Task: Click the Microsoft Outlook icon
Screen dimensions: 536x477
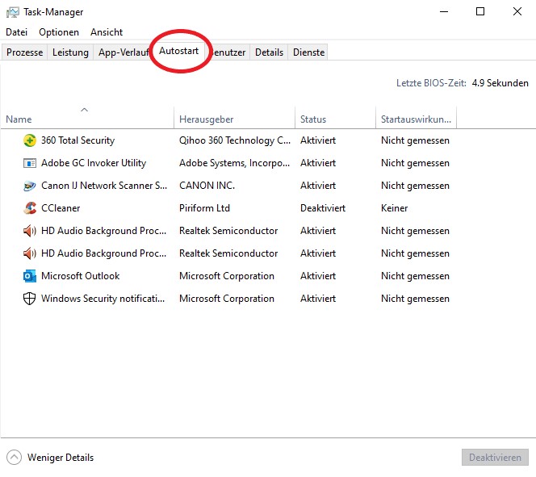Action: (29, 276)
